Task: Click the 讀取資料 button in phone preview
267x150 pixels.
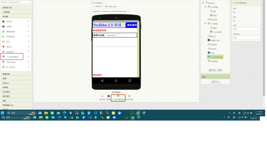Action: 131,25
